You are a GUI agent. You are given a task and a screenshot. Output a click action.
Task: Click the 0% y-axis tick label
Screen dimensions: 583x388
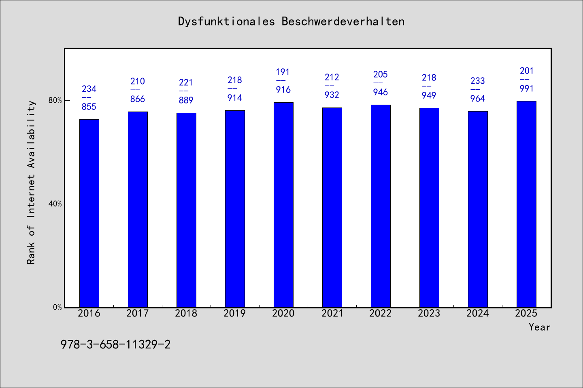(x=57, y=307)
